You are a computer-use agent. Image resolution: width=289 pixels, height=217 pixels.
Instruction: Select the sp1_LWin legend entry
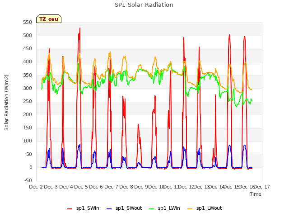click(164, 208)
